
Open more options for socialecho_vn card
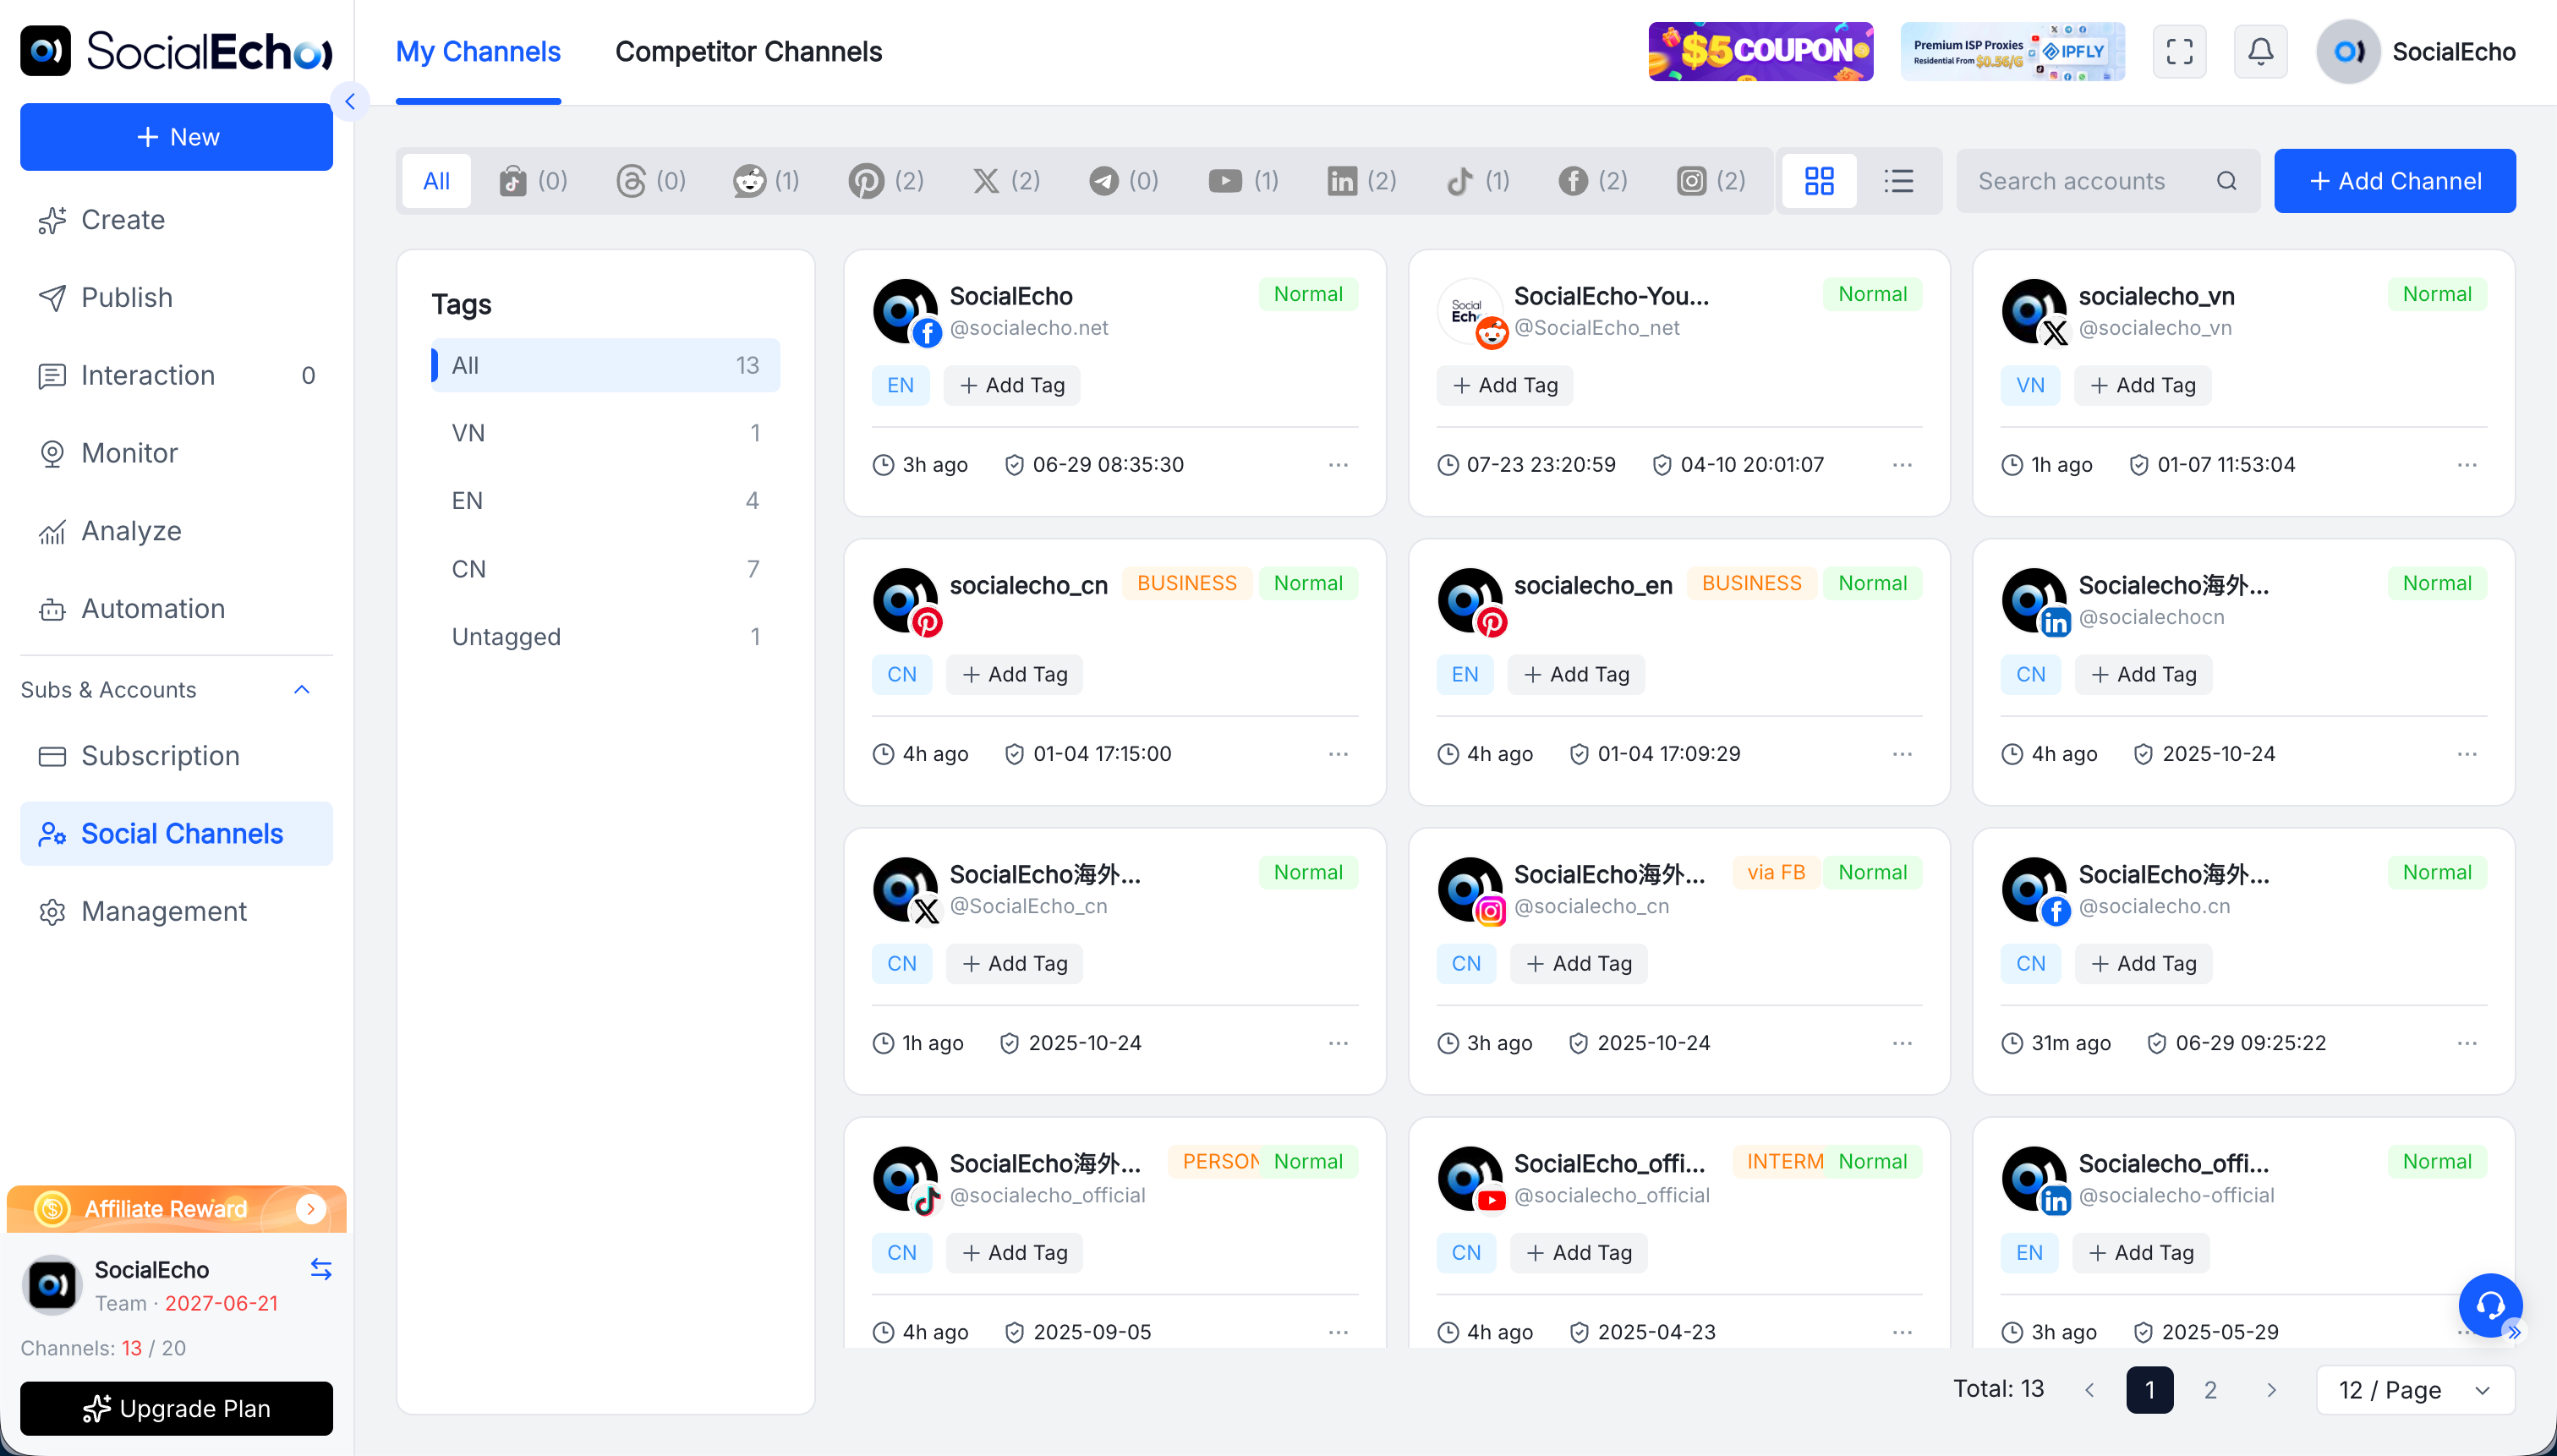point(2467,465)
